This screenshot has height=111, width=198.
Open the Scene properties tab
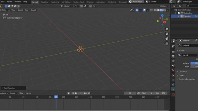coord(173,65)
